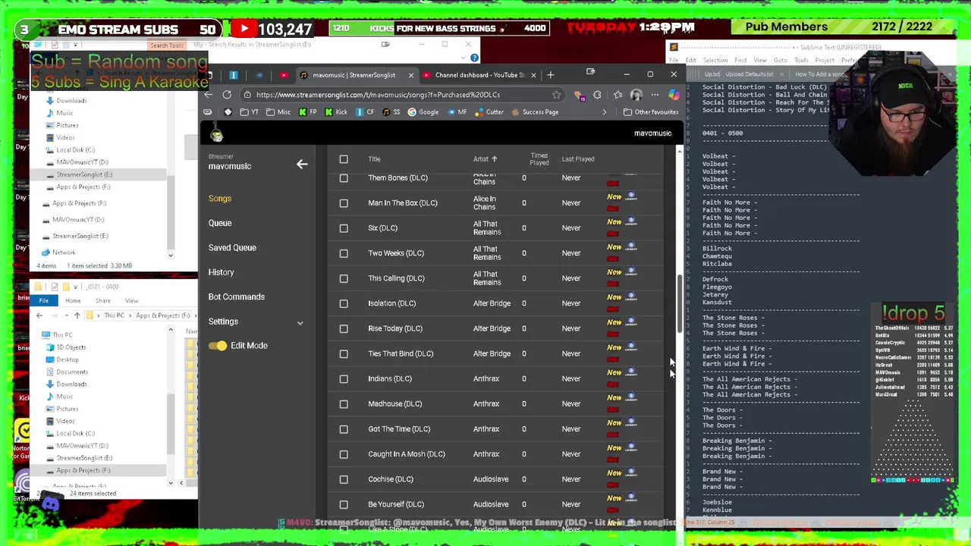
Task: Open the Home ribbon tab in lower Explorer
Action: [73, 301]
